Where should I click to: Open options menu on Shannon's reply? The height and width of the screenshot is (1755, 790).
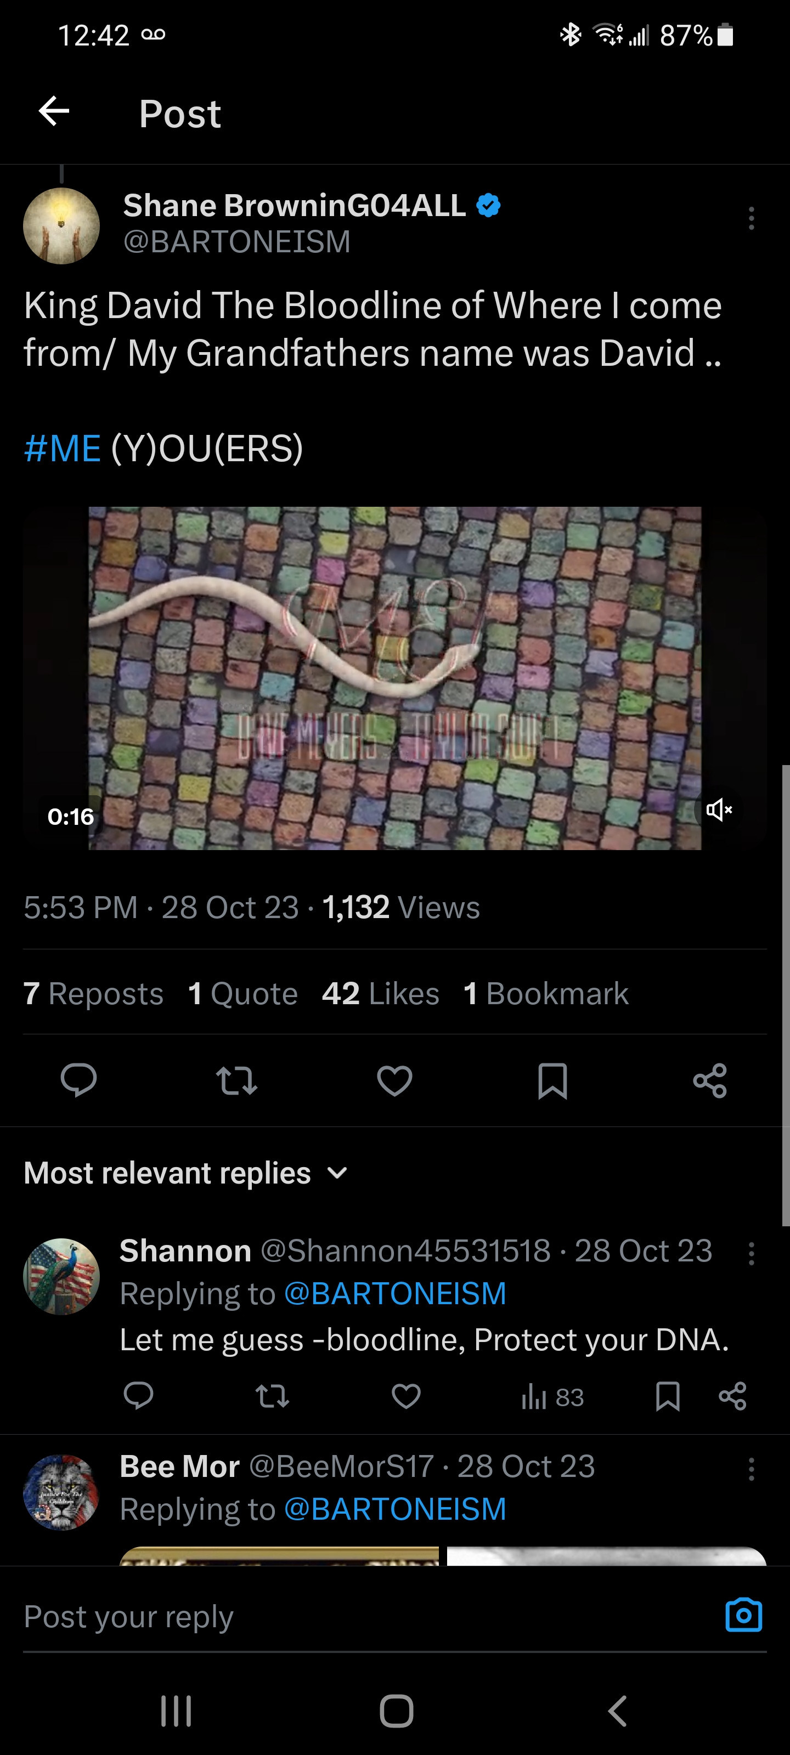click(x=751, y=1254)
